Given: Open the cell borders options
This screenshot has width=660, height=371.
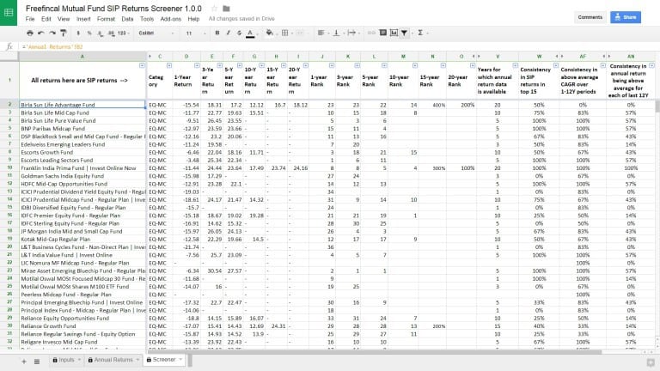Looking at the screenshot, I should [285, 33].
